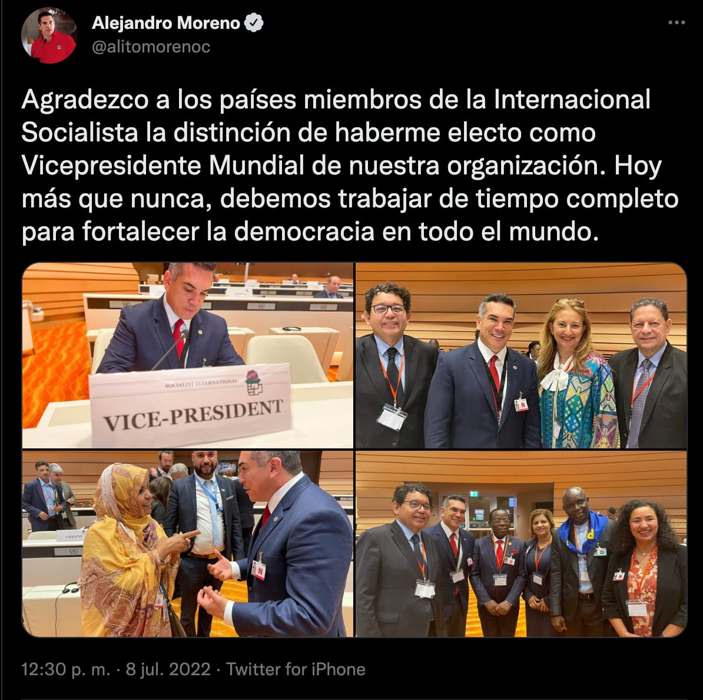
Task: Open the photo with the yellow headscarf woman
Action: point(188,544)
